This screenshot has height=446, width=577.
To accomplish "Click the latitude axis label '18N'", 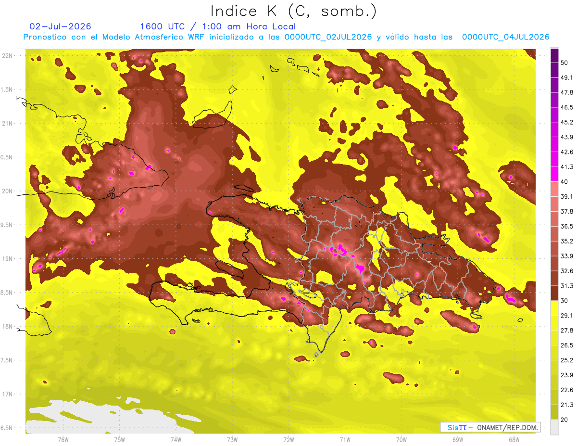I will pos(8,327).
